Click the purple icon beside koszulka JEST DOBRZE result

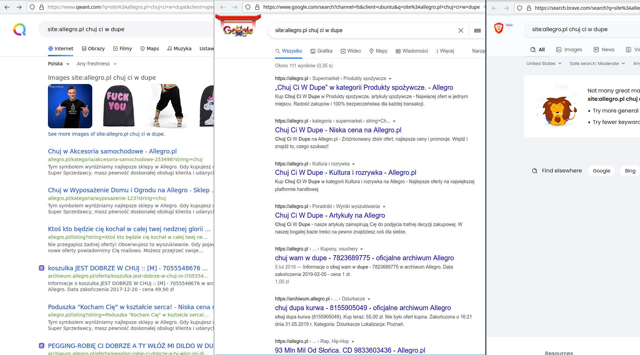click(42, 268)
